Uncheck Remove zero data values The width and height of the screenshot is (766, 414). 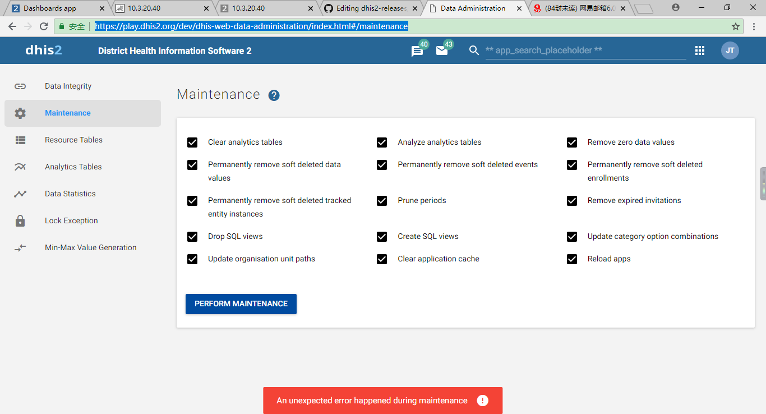(572, 142)
